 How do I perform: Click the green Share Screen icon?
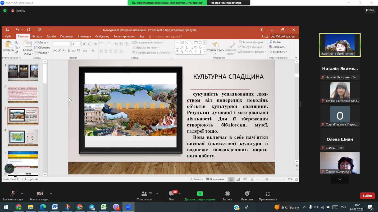coord(200,194)
